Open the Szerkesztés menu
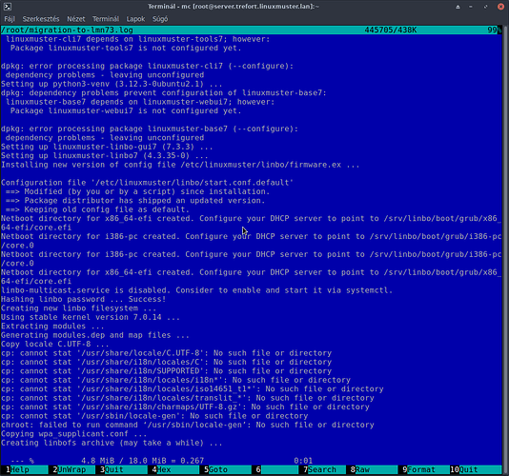The image size is (509, 476). (x=41, y=19)
